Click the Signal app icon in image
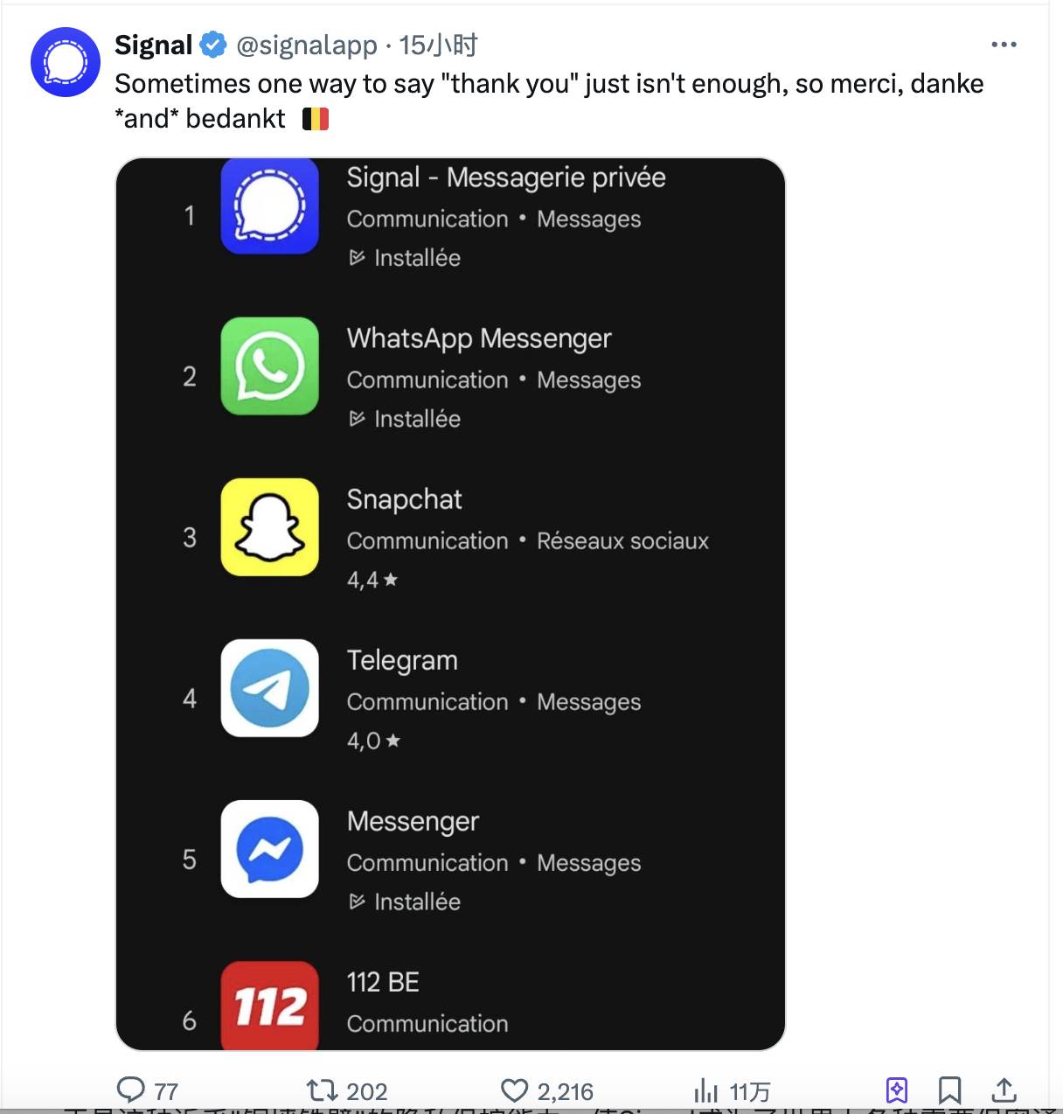Image resolution: width=1063 pixels, height=1114 pixels. pyautogui.click(x=269, y=206)
